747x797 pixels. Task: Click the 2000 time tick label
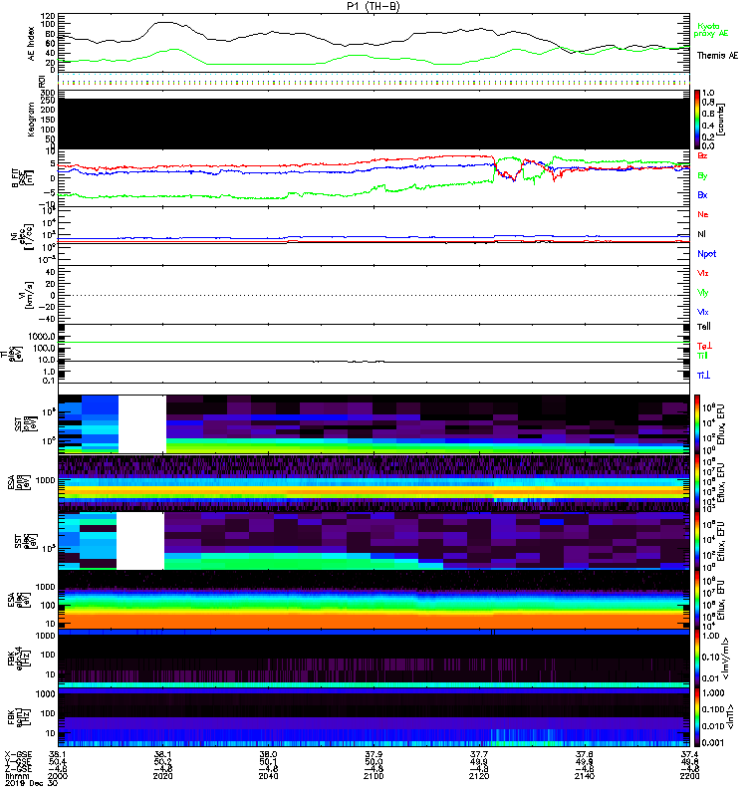tap(58, 776)
